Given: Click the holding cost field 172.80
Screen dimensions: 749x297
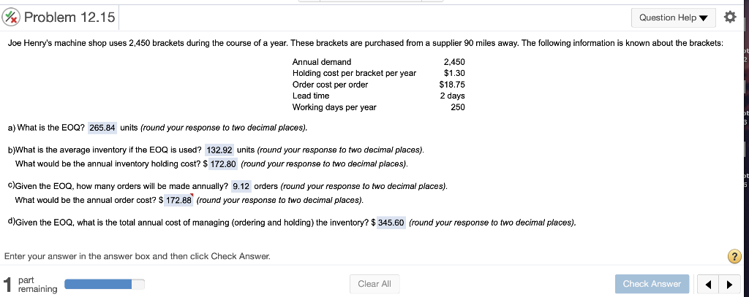Looking at the screenshot, I should 223,164.
